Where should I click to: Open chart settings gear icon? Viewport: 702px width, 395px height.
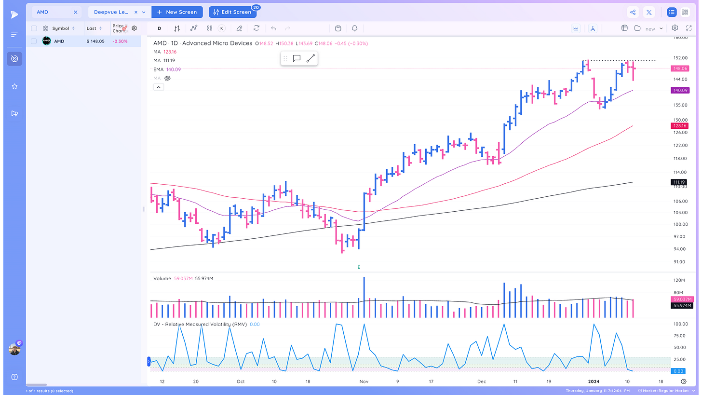coord(675,28)
